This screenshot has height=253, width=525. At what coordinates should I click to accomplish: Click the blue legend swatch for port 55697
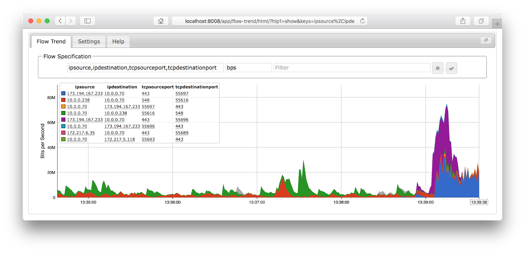63,93
